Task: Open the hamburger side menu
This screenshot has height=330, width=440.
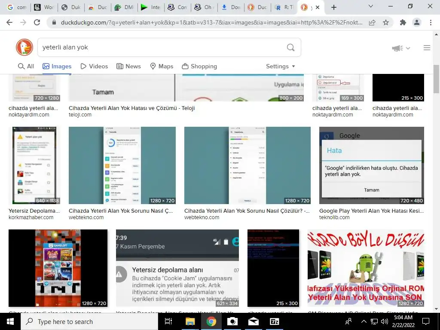Action: pos(427,48)
